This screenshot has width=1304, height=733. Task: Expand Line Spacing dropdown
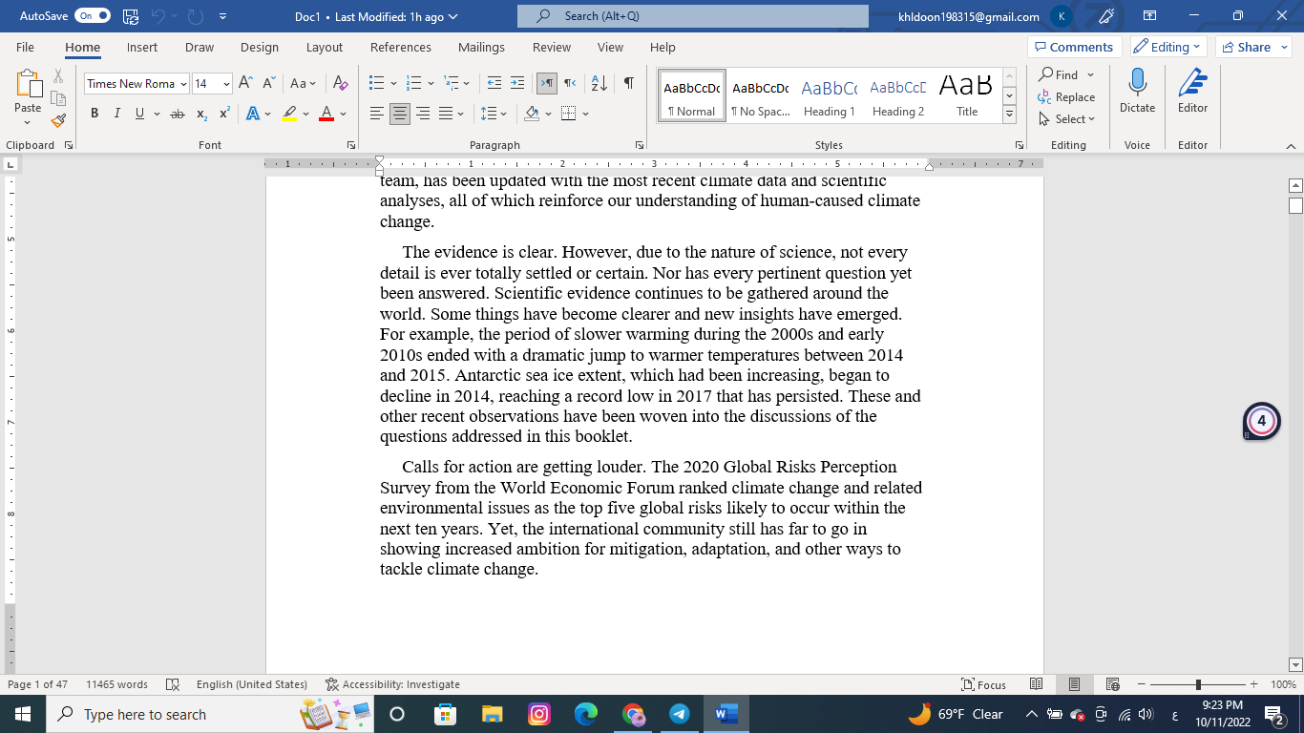pyautogui.click(x=504, y=115)
